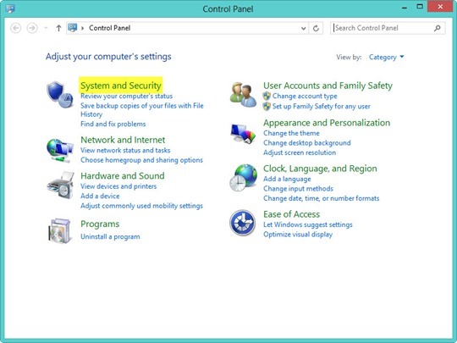Click the search magnifier icon

click(438, 28)
